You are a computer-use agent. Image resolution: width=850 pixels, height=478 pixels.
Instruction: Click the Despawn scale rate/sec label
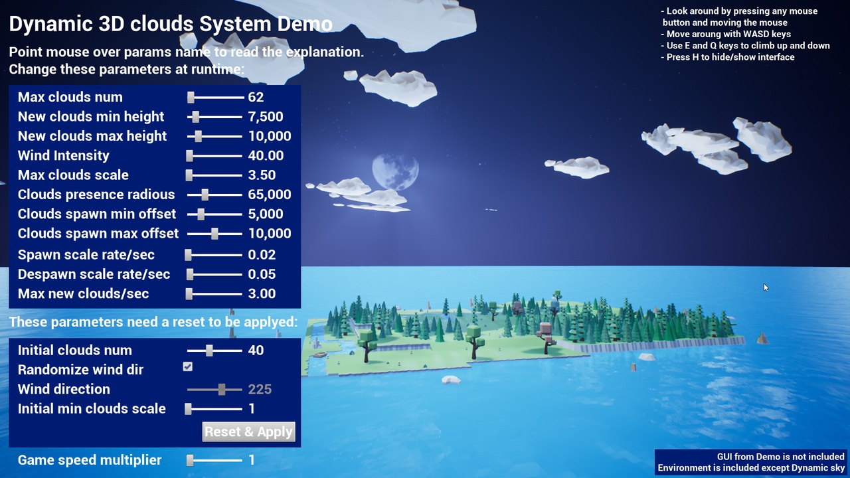coord(94,274)
